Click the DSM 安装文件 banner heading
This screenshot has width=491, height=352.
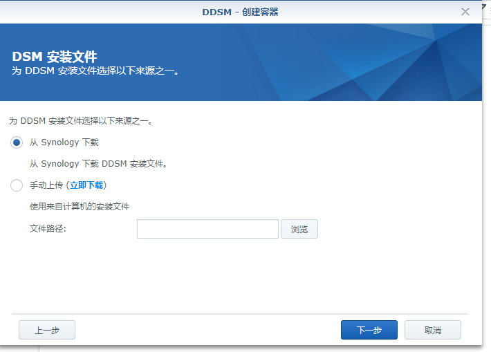tap(55, 56)
